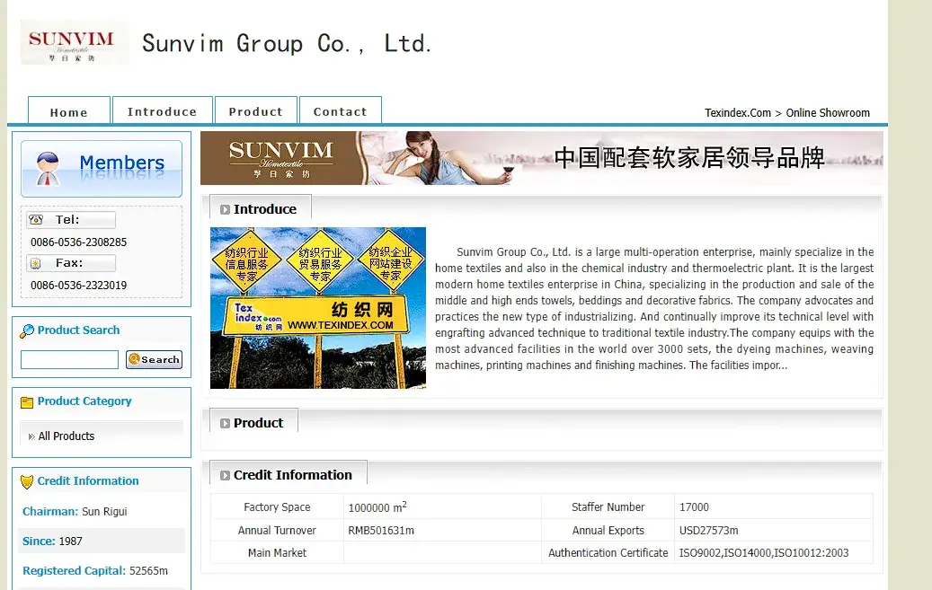This screenshot has width=932, height=590.
Task: Click the Chairman: Sun Rigui entry
Action: tap(75, 512)
